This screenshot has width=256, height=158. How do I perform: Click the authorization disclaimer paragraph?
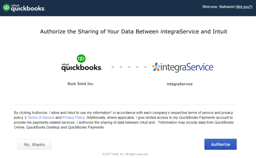point(124,120)
